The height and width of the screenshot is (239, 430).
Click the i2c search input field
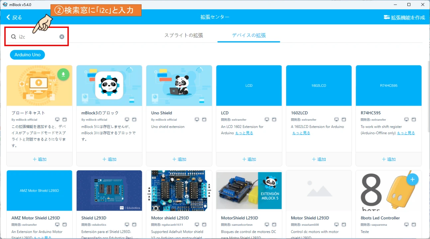pyautogui.click(x=38, y=37)
